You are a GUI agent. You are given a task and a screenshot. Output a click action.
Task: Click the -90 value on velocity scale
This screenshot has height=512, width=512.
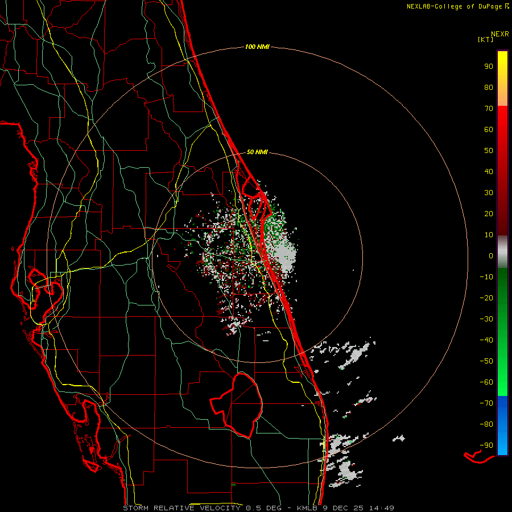tap(486, 445)
